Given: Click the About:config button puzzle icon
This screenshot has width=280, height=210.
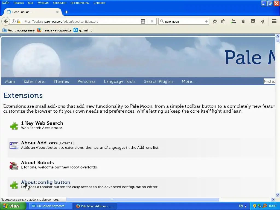Looking at the screenshot, I should coord(14,185).
